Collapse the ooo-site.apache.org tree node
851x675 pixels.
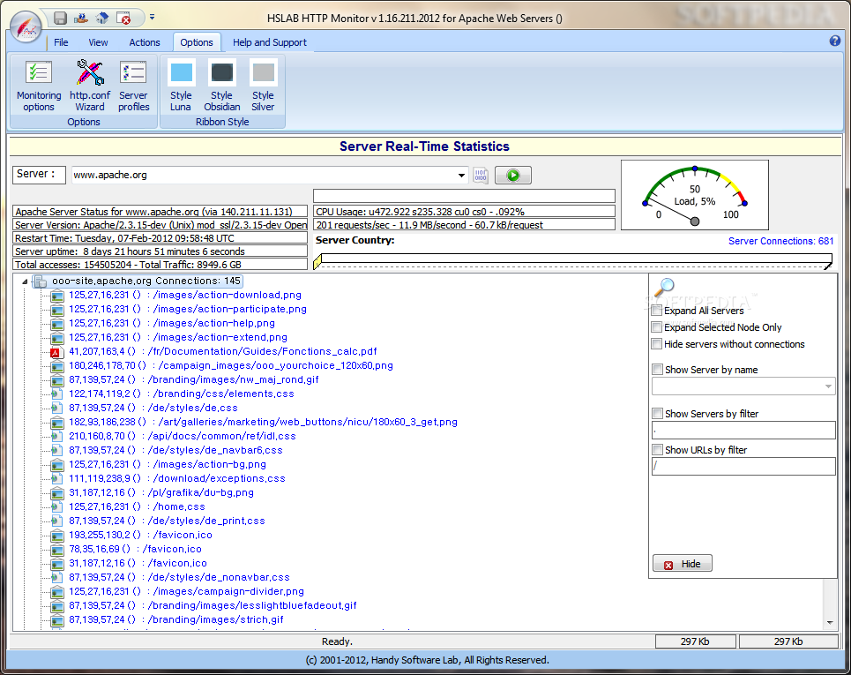tap(25, 281)
